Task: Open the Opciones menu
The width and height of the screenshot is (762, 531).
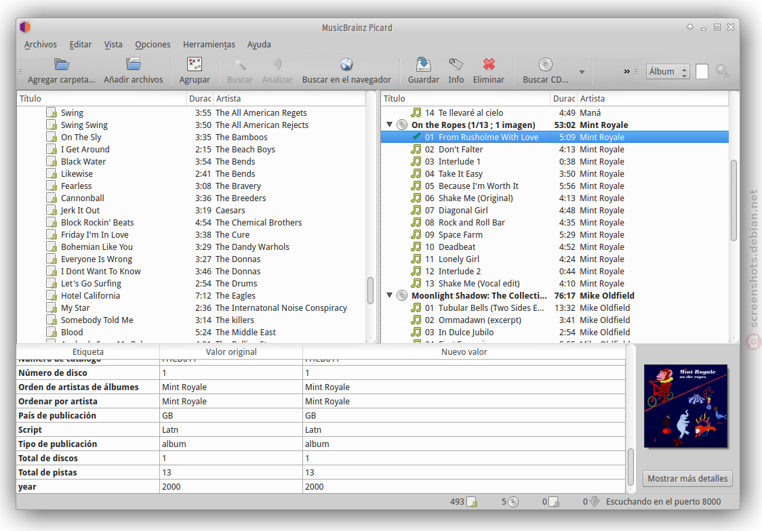Action: [153, 44]
